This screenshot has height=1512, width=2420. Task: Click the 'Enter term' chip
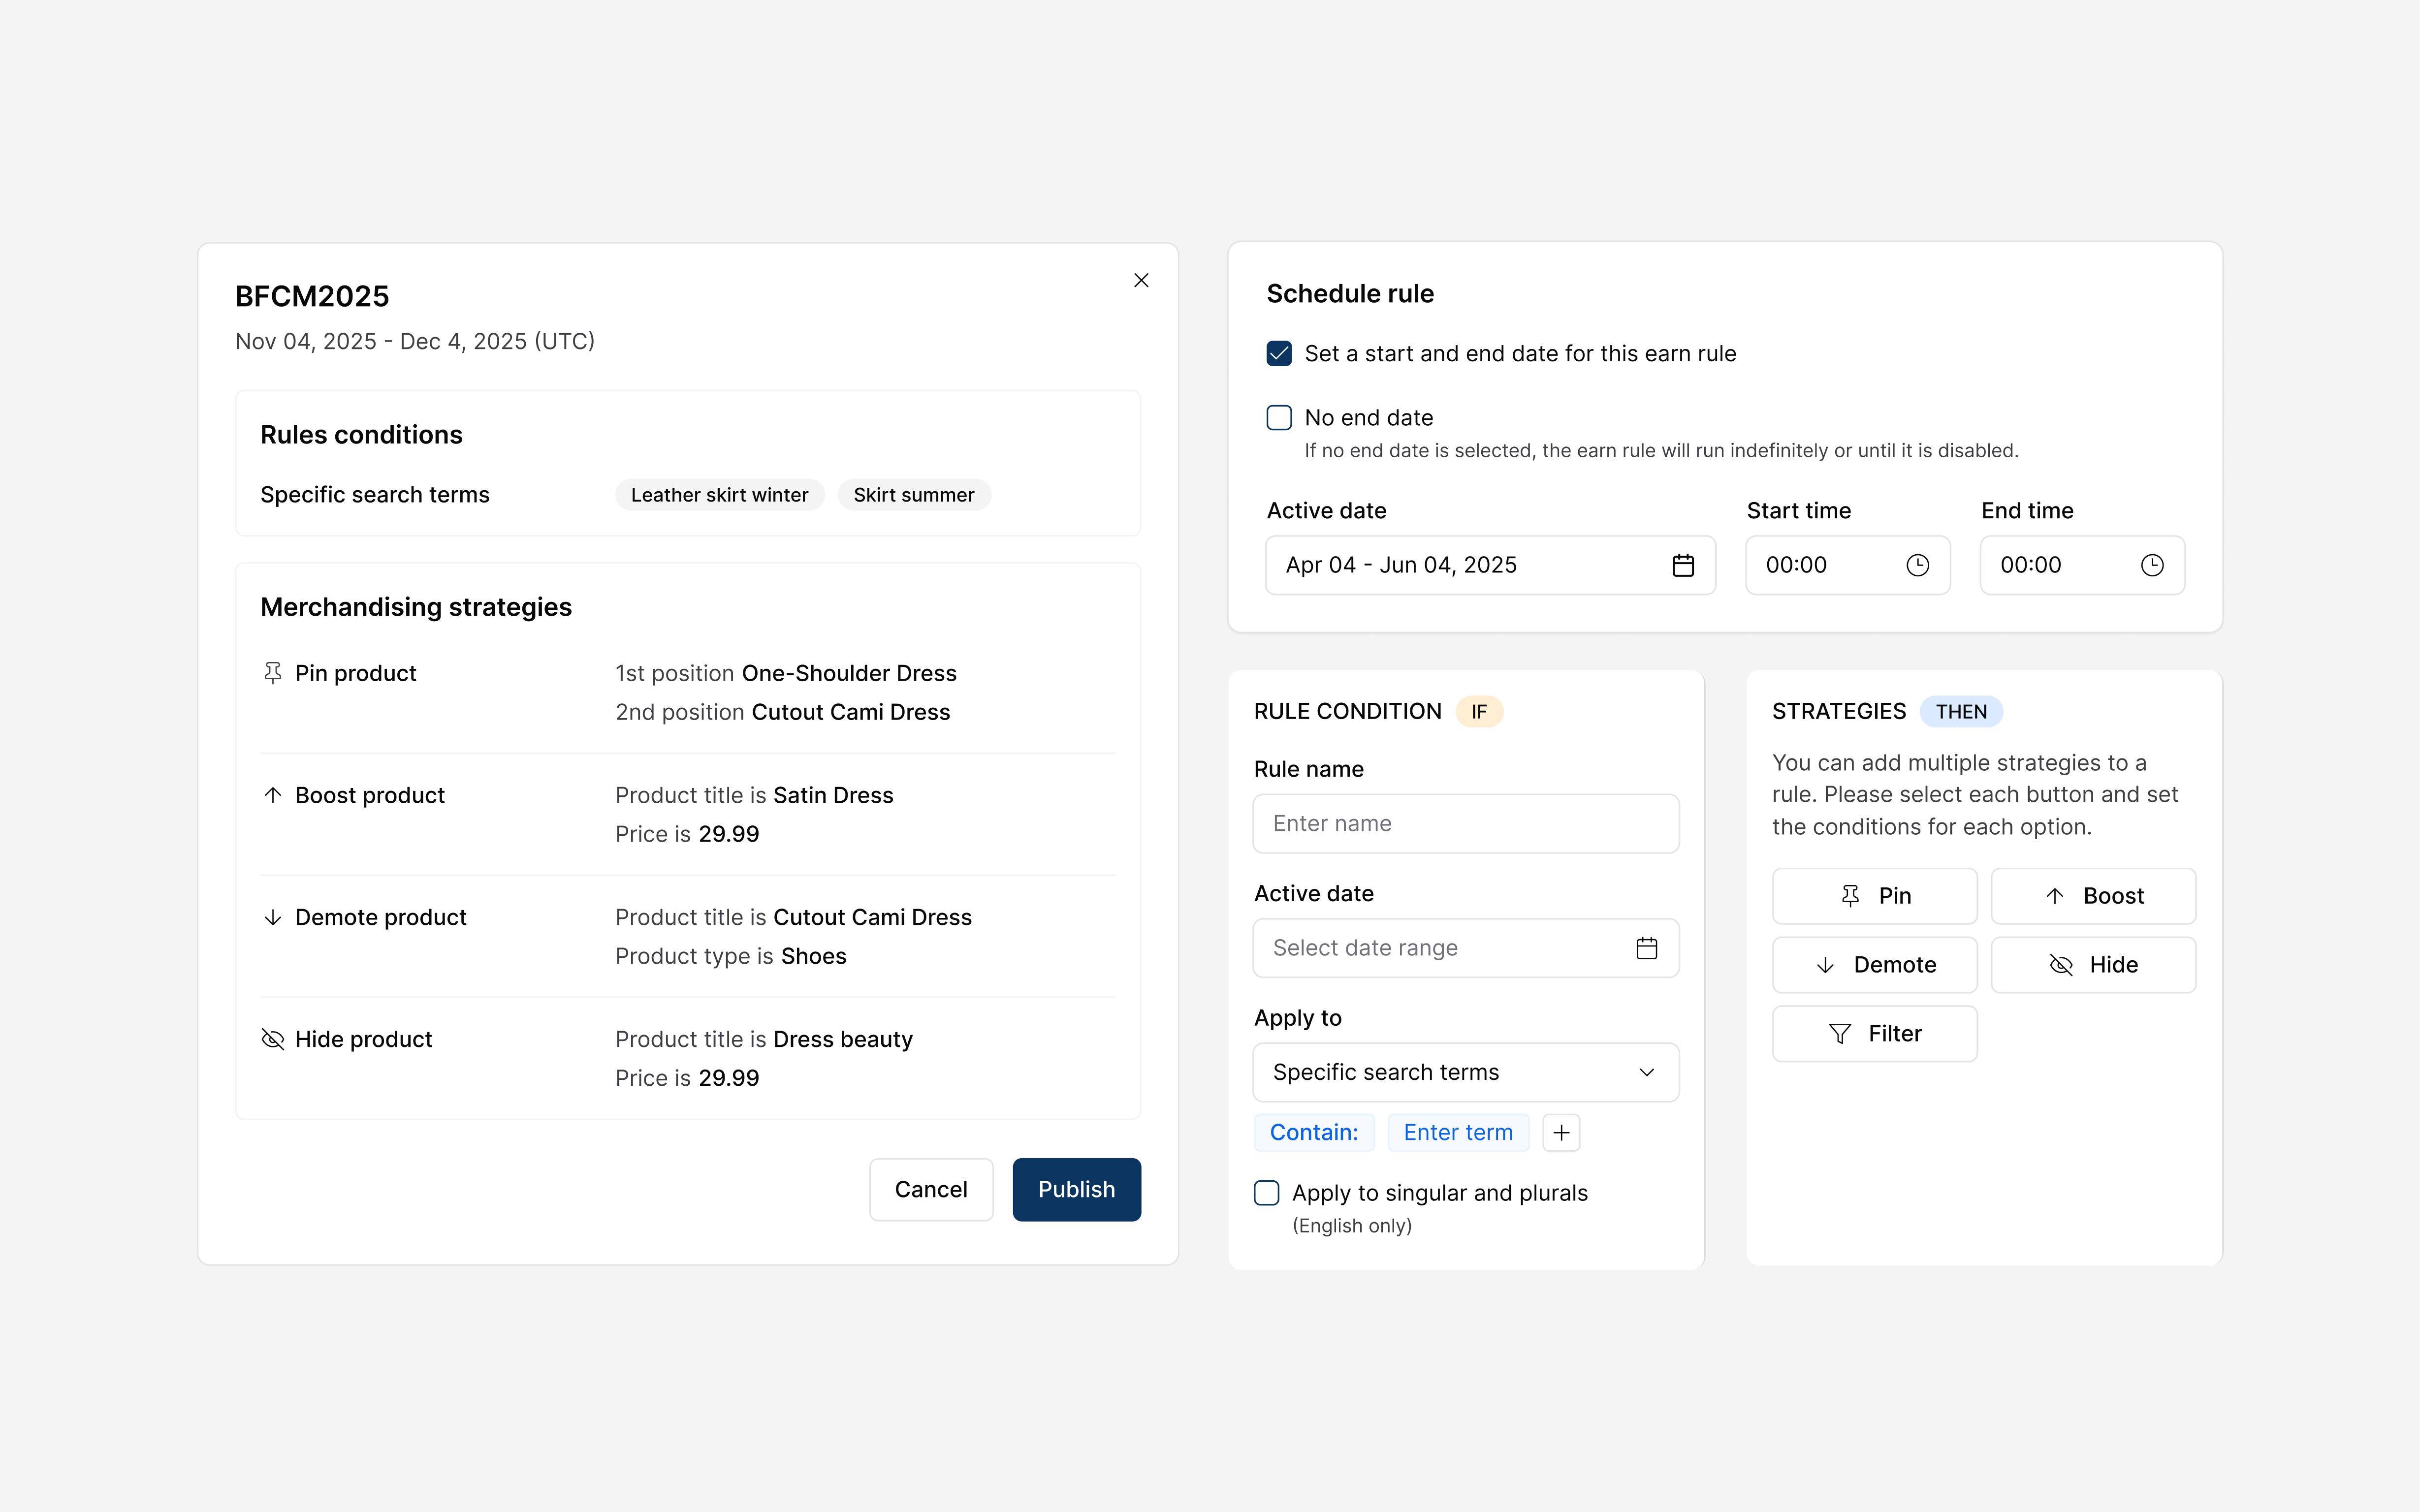1458,1132
